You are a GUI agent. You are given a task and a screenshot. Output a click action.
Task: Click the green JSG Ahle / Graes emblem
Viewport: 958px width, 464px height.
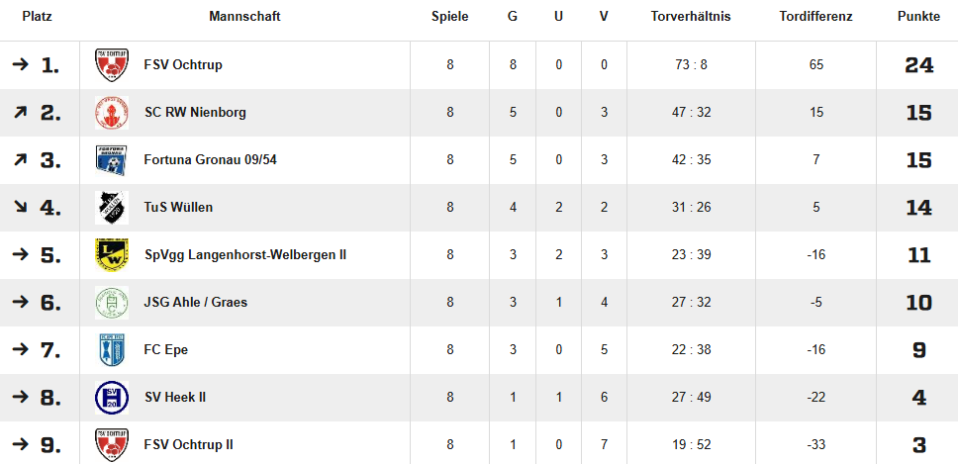coord(112,303)
